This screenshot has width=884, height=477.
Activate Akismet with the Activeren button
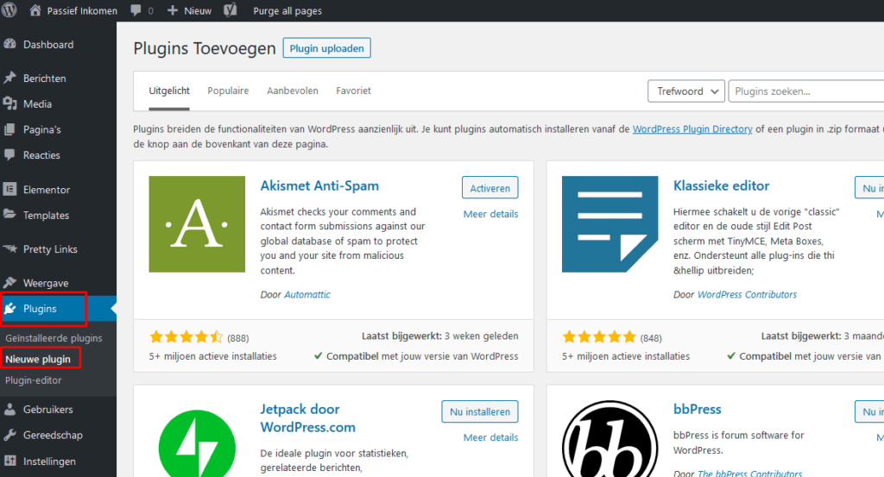[490, 188]
